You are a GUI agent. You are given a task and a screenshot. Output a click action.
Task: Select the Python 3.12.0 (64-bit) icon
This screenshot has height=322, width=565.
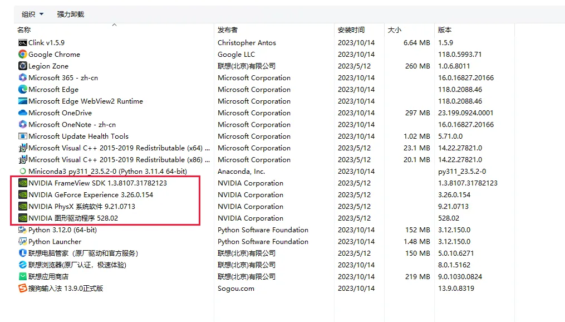coord(23,230)
